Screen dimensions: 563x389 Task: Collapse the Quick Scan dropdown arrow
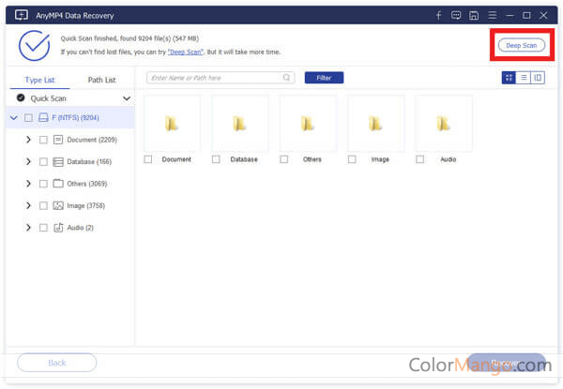click(127, 98)
